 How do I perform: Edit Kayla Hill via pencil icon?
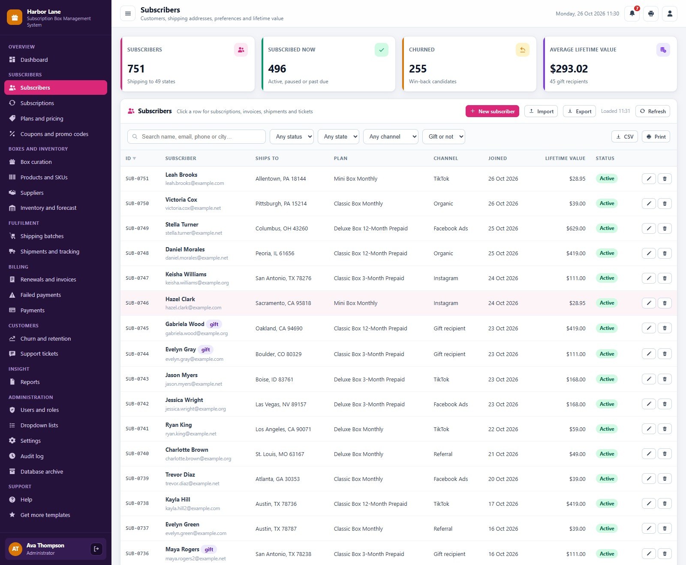pos(649,504)
